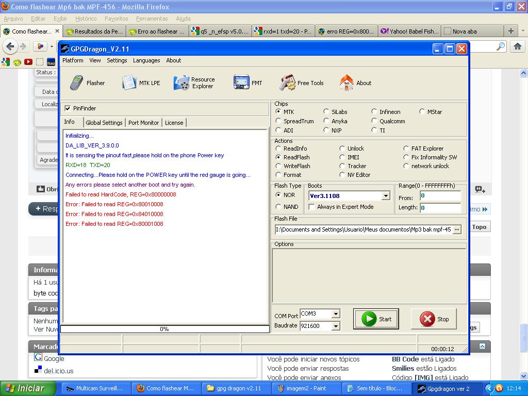Click the Firefox home icon

pos(518,46)
